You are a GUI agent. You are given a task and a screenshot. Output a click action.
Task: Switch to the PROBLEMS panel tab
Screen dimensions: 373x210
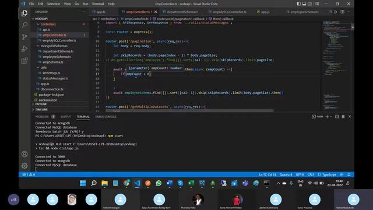[45, 117]
